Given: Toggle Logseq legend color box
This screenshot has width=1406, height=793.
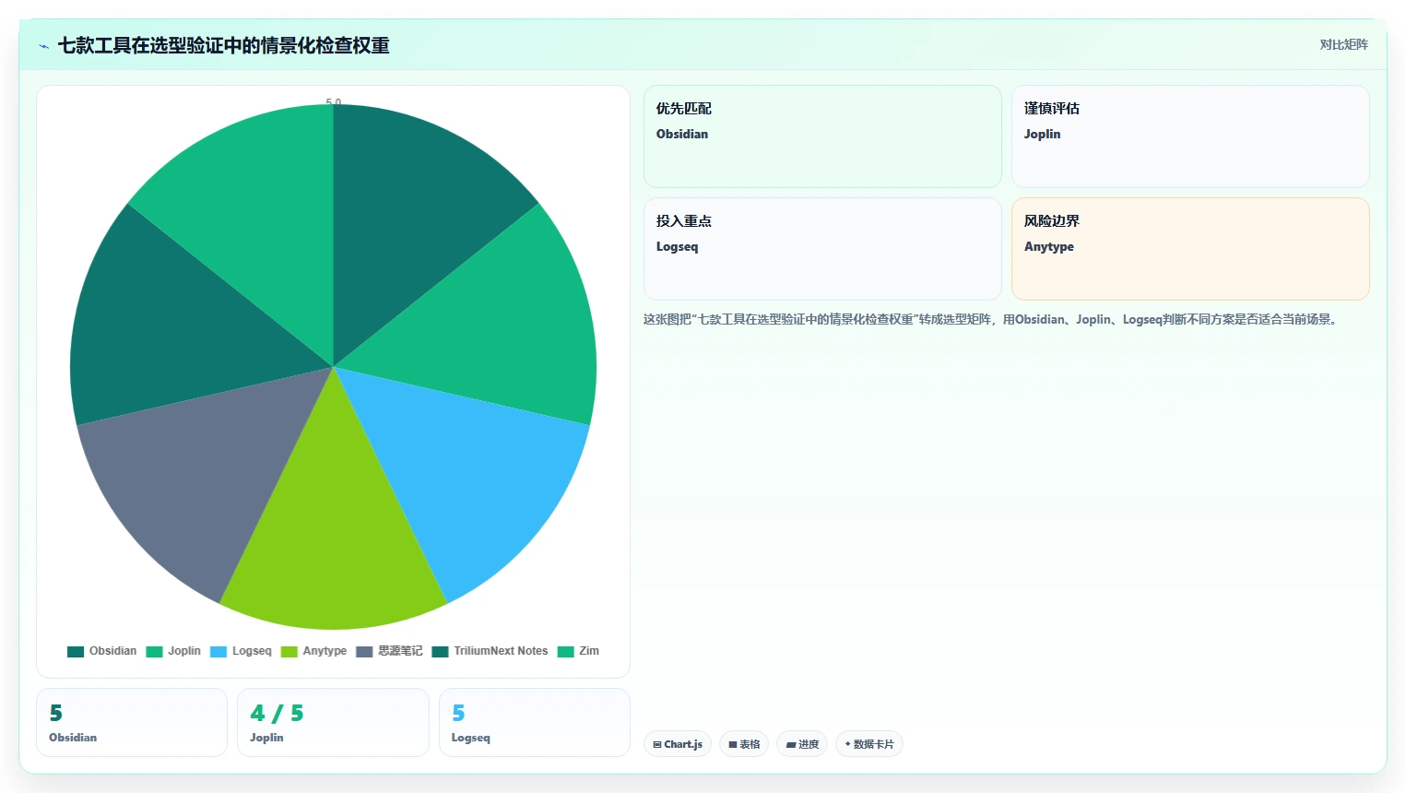Looking at the screenshot, I should pos(219,651).
